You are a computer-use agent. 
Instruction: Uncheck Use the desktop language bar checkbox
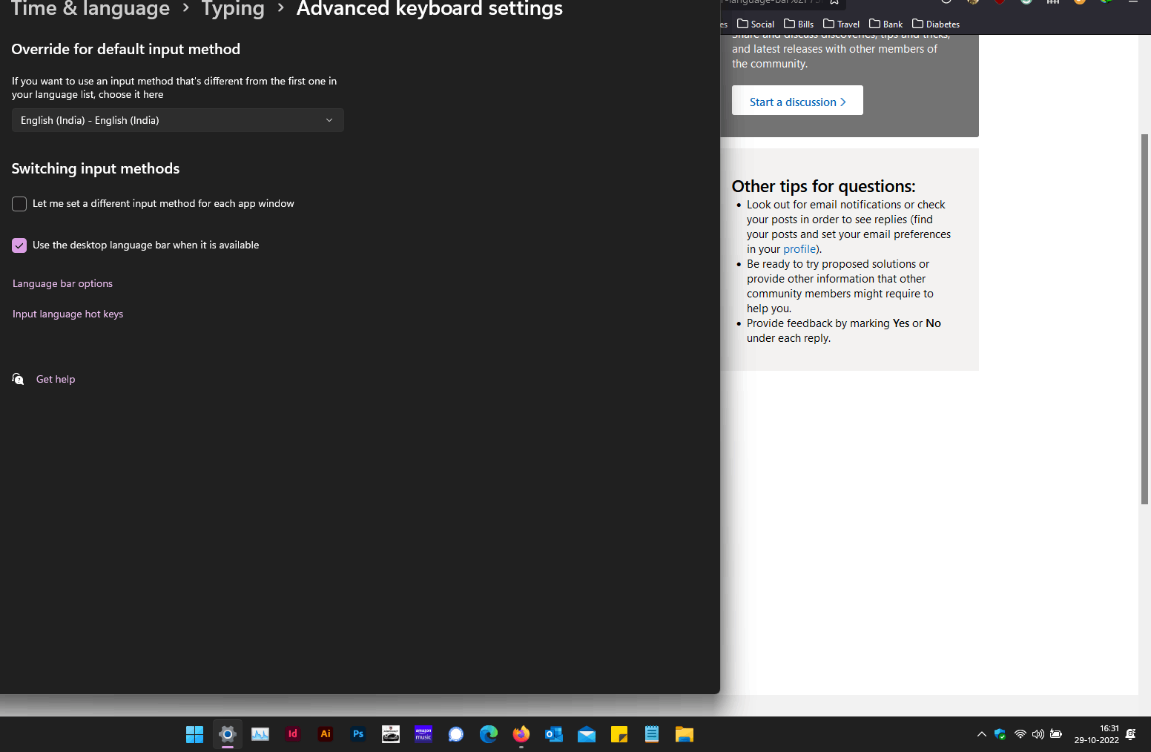click(19, 245)
